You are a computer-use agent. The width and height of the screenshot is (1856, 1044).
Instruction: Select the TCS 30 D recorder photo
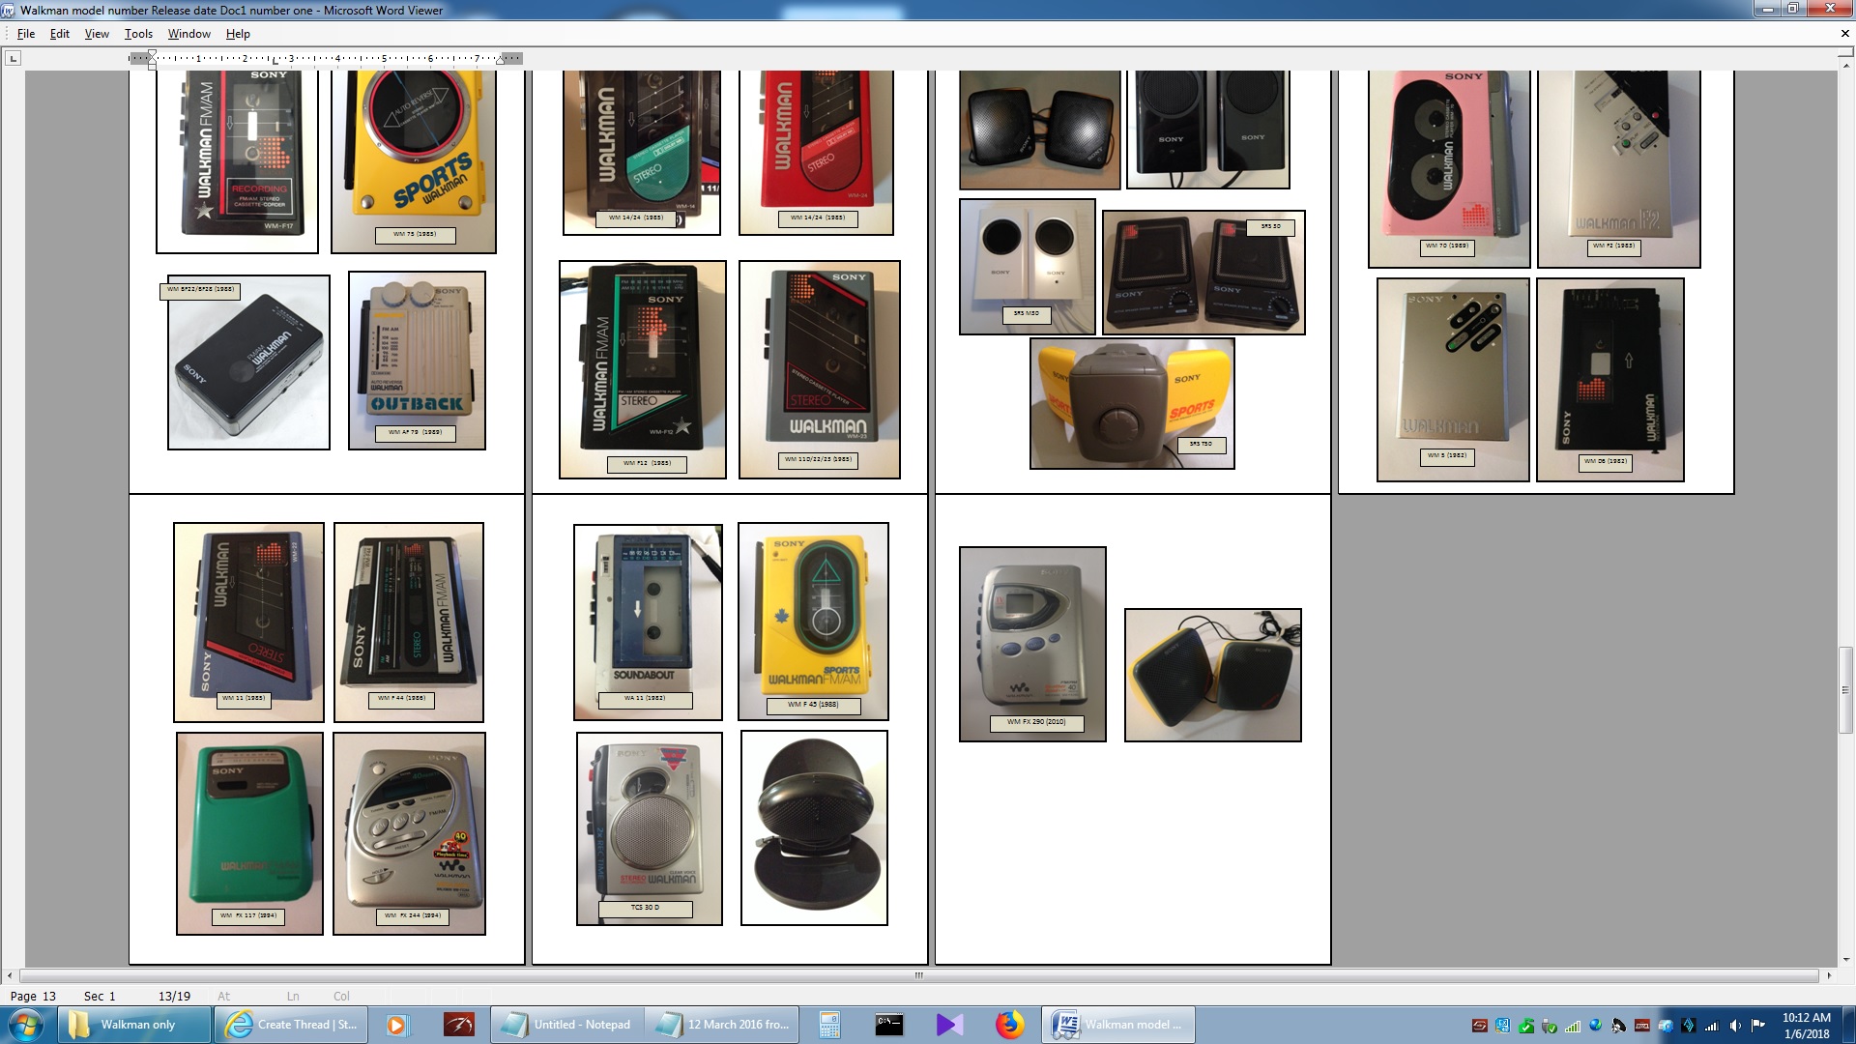650,828
